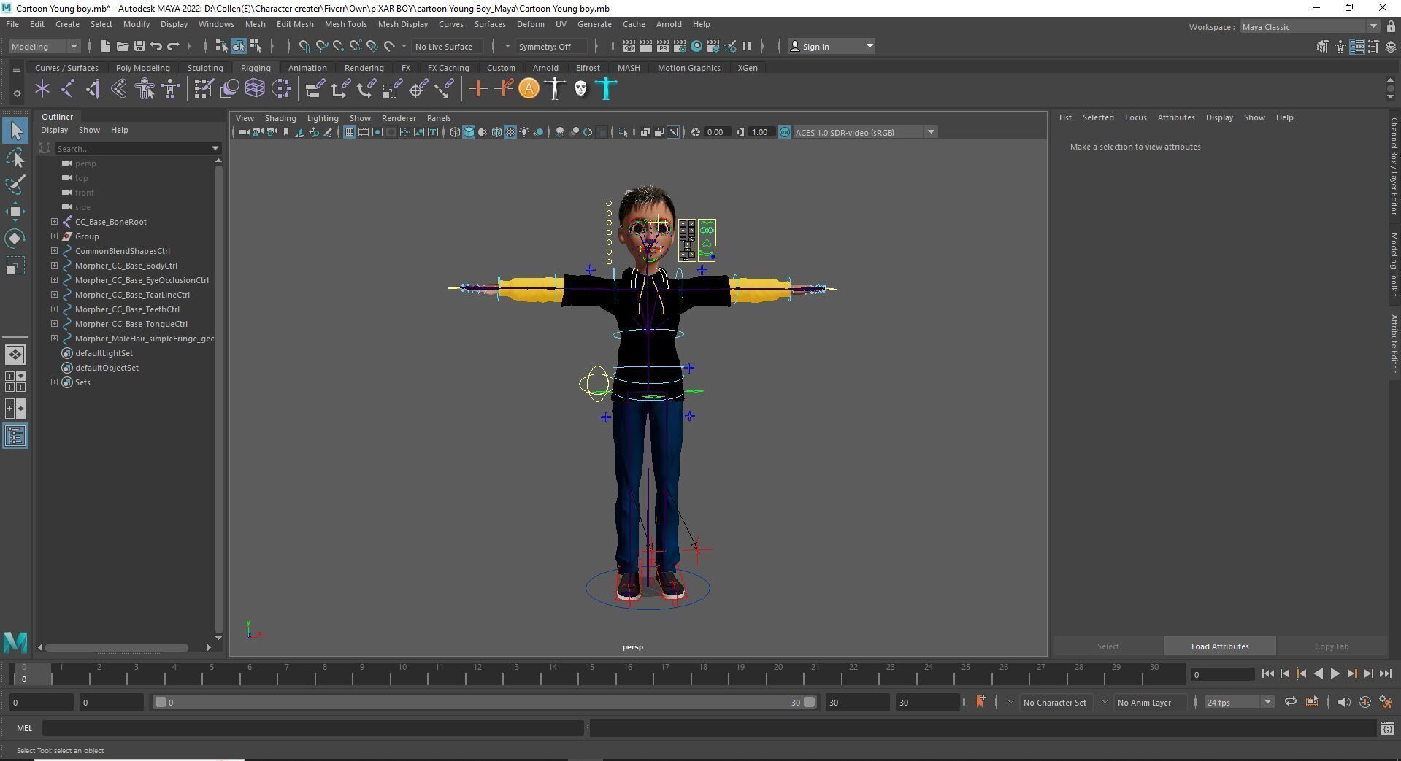Toggle smooth shade all in viewport

tap(469, 132)
